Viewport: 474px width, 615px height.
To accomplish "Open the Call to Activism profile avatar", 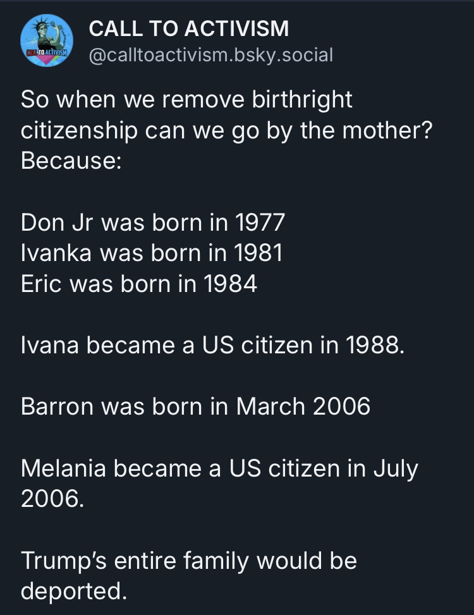I will tap(47, 40).
